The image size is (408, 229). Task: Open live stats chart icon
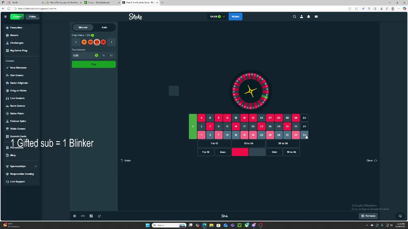coord(91,216)
